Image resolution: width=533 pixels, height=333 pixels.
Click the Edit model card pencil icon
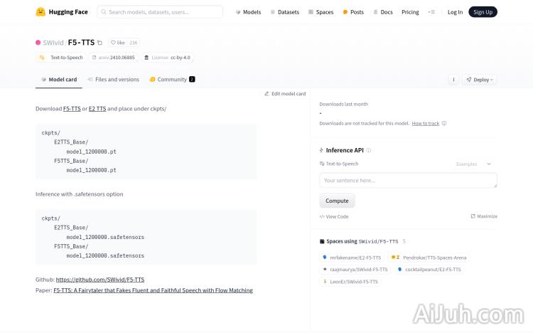267,94
